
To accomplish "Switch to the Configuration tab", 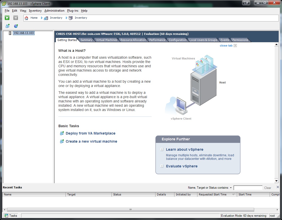I will 177,40.
